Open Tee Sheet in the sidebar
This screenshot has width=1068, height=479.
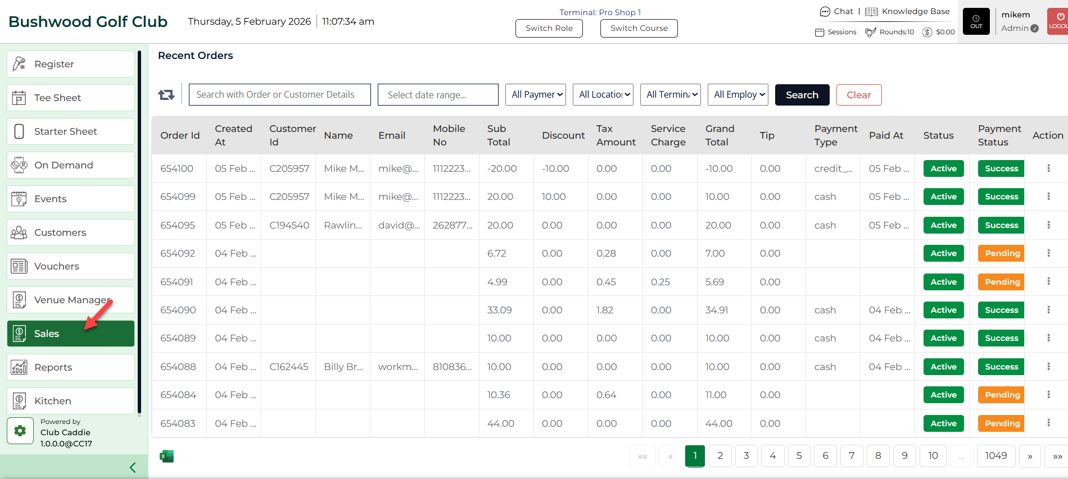tap(71, 98)
